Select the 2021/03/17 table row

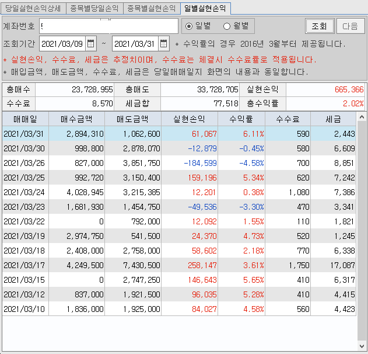pos(175,265)
